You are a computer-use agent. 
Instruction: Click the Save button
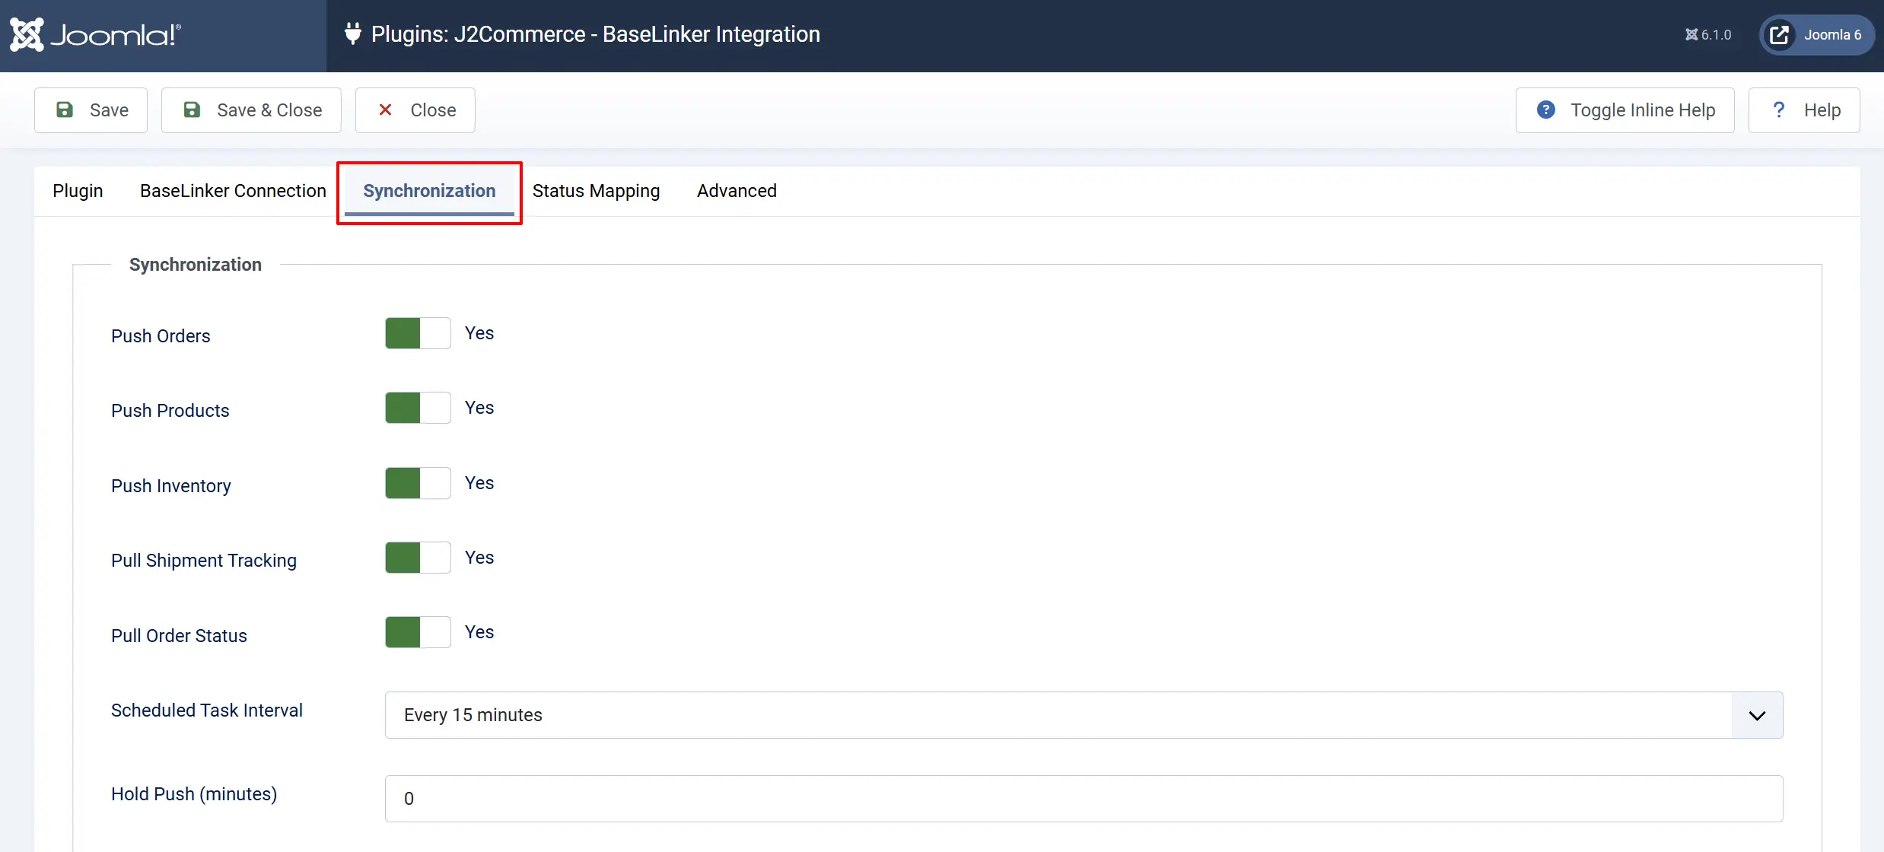point(91,110)
